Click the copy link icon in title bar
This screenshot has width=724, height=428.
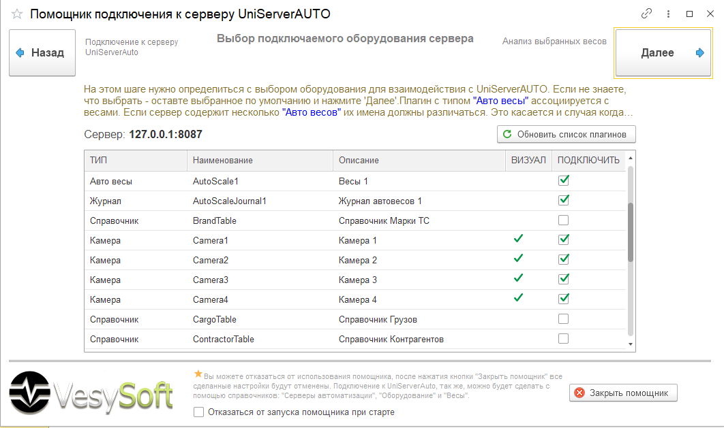point(646,14)
